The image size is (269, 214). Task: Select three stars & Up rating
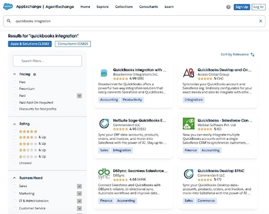pyautogui.click(x=15, y=144)
